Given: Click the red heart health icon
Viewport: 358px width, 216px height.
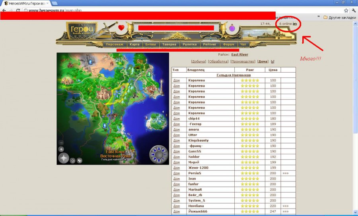Looking at the screenshot, I should tap(121, 28).
